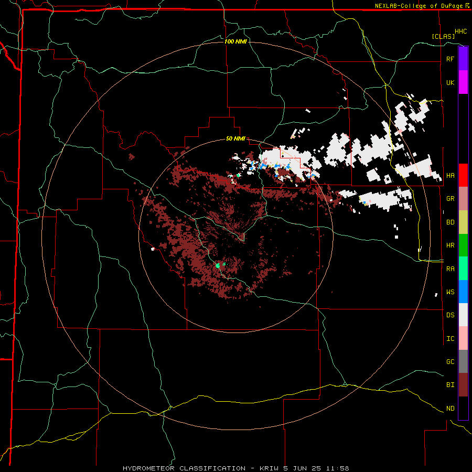Viewport: 472px width, 472px height.
Task: Click the RF purple legend swatch
Action: tap(463, 59)
